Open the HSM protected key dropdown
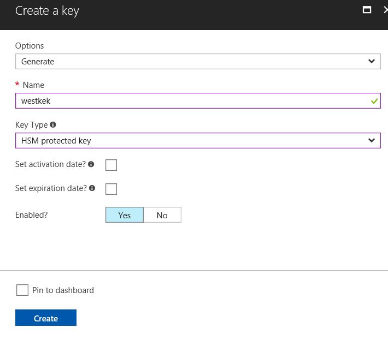Screen dimensions: 388x340 [x=198, y=140]
